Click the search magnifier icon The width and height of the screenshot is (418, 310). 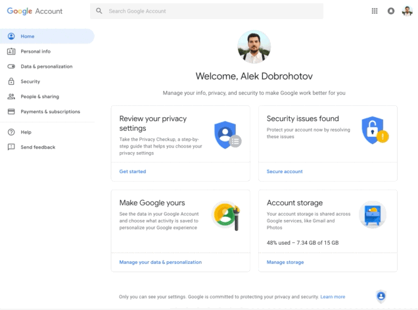[99, 11]
